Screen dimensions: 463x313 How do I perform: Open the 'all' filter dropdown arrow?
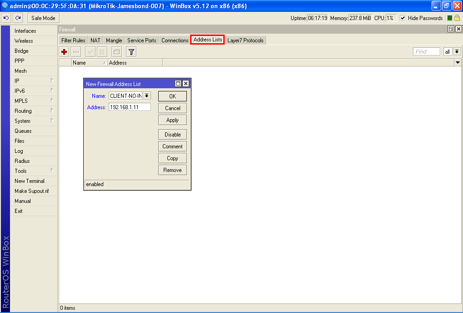pos(457,52)
